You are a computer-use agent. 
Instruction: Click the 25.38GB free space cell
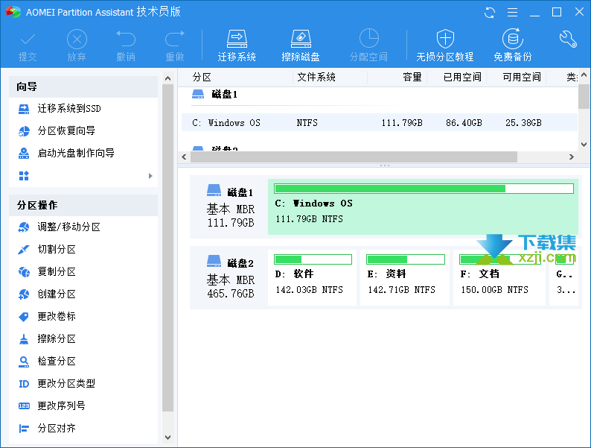523,123
